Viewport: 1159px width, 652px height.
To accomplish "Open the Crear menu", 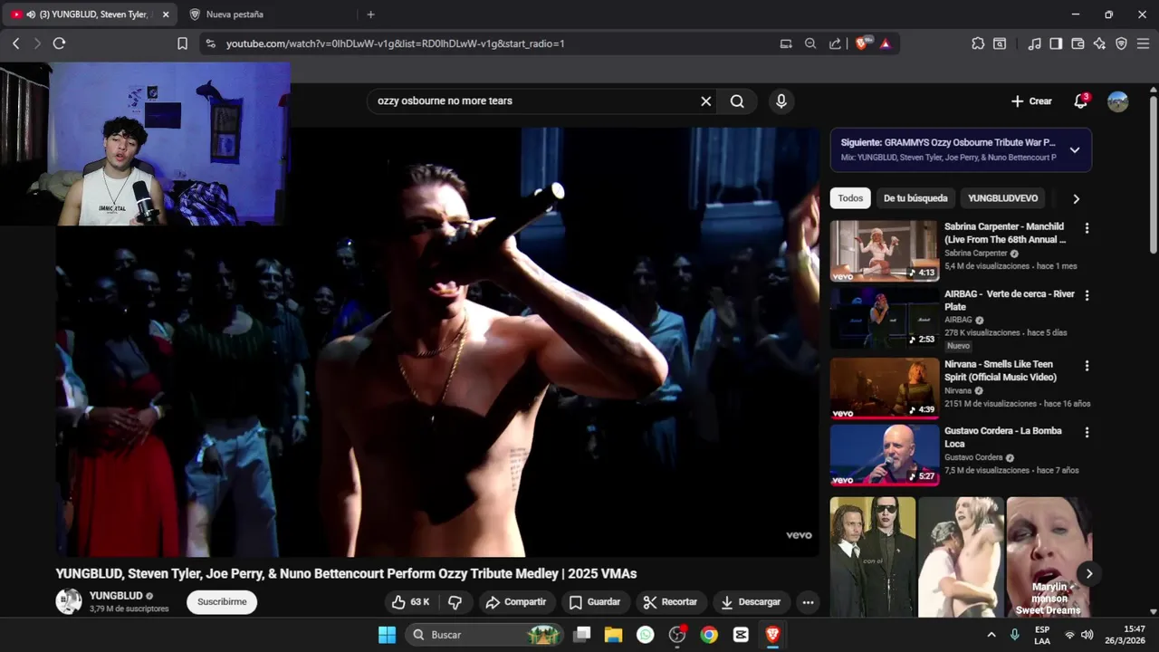I will 1031,101.
